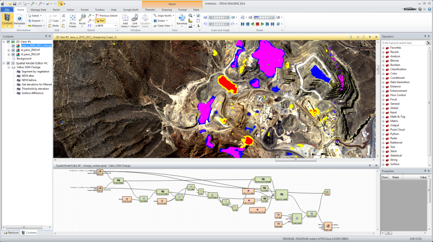Click the Previous Extent button
This screenshot has width=433, height=242.
click(106, 16)
